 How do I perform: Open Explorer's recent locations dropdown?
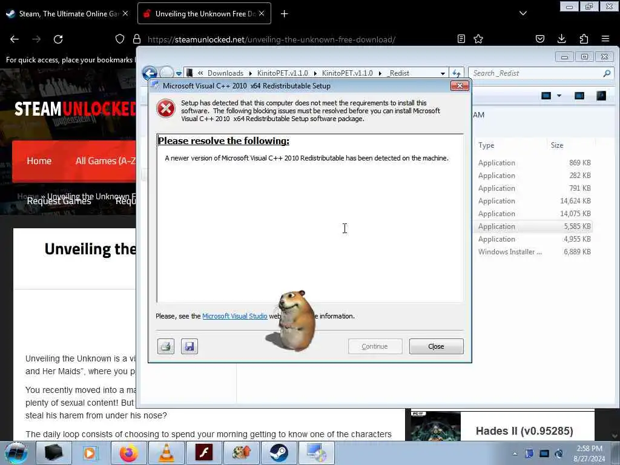[x=179, y=73]
